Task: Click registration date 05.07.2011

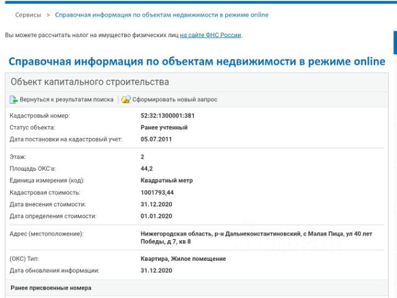Action: 156,139
